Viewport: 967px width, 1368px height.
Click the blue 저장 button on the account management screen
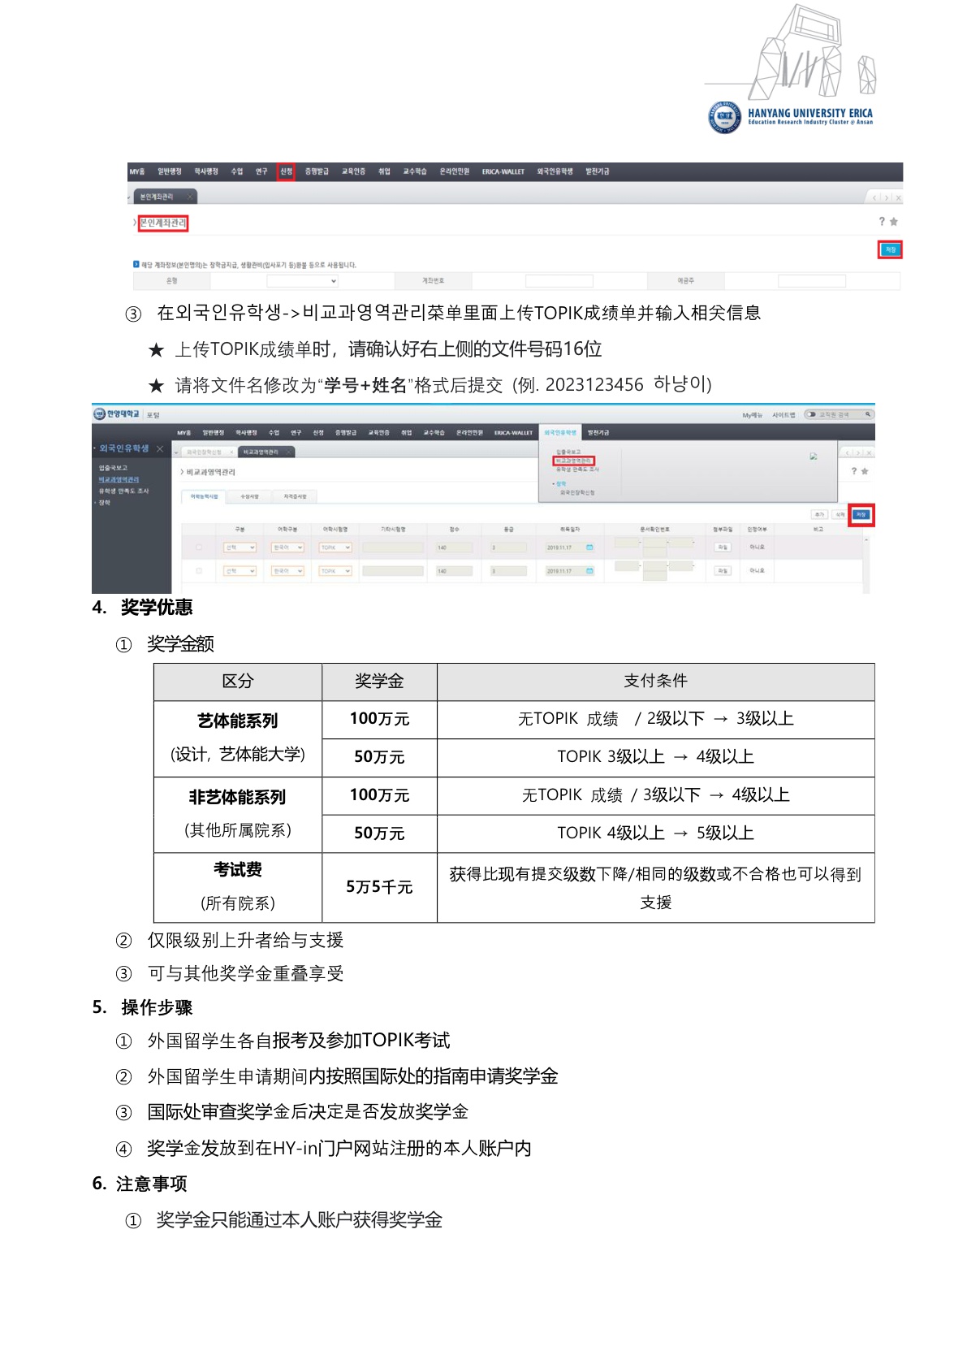(x=890, y=249)
